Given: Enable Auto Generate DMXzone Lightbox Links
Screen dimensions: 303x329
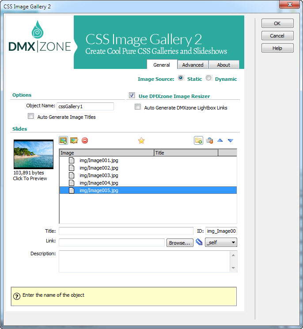Looking at the screenshot, I should (x=138, y=107).
